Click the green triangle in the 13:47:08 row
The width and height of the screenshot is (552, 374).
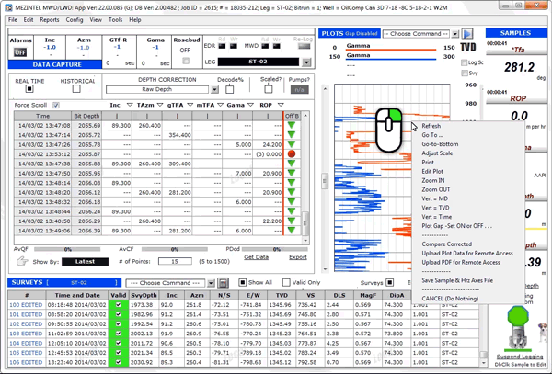tap(291, 125)
